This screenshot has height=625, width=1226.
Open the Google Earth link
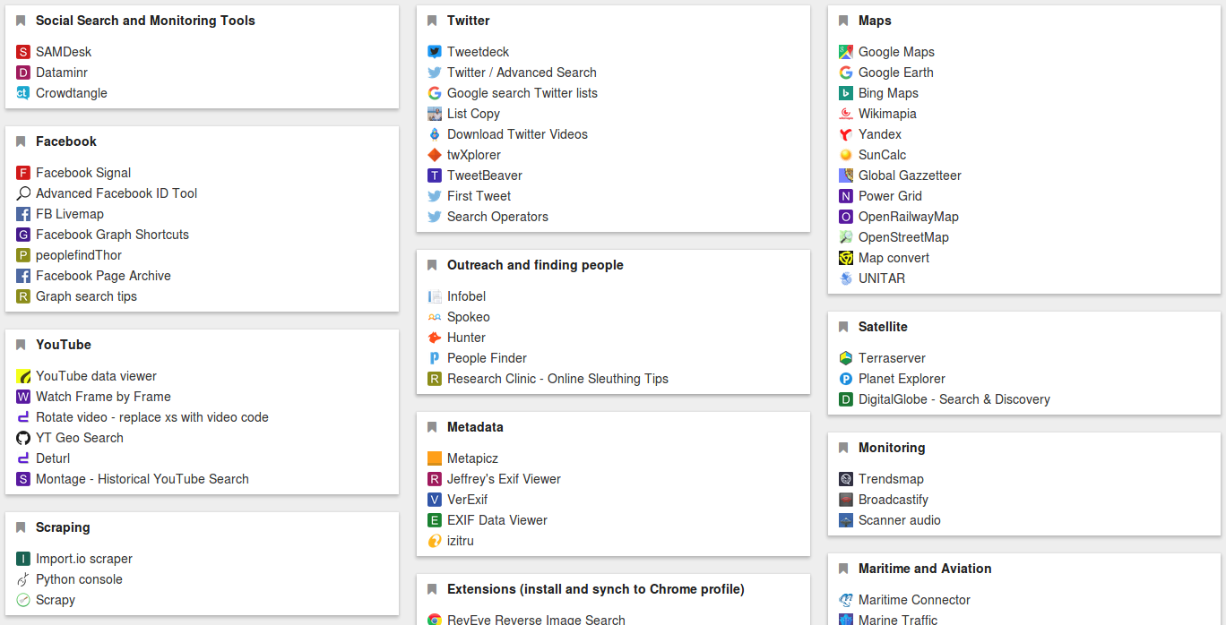point(896,73)
